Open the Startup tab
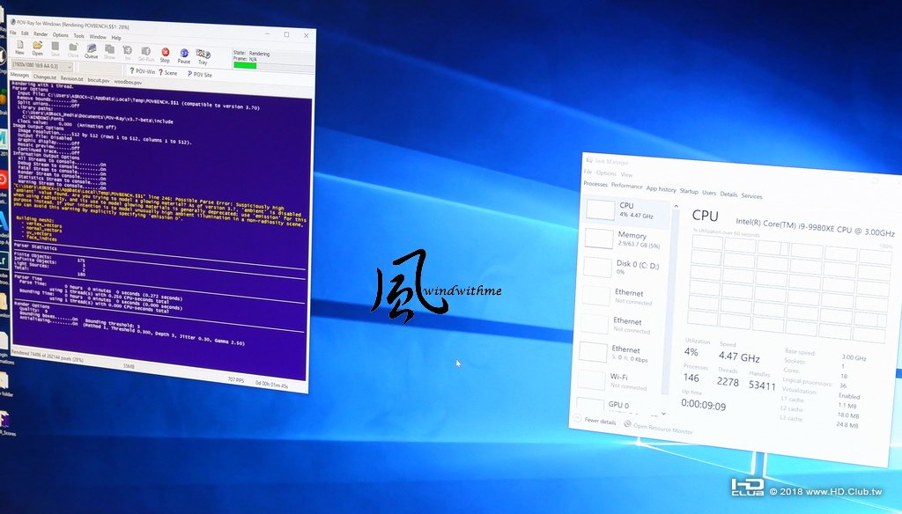Screen dimensions: 902x514 [689, 191]
